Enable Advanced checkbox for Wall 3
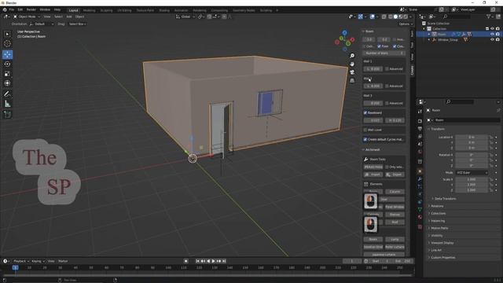Image resolution: width=503 pixels, height=283 pixels. tap(387, 103)
